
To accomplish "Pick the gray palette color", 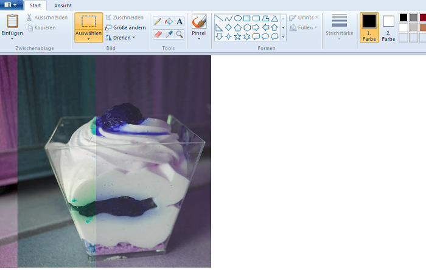I will click(x=413, y=18).
